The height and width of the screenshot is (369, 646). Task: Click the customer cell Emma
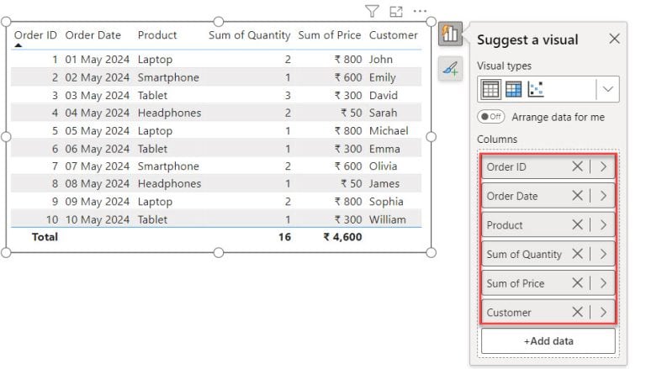(384, 149)
